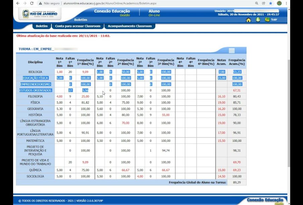Click the page vertical scrollbar

pos(289,100)
